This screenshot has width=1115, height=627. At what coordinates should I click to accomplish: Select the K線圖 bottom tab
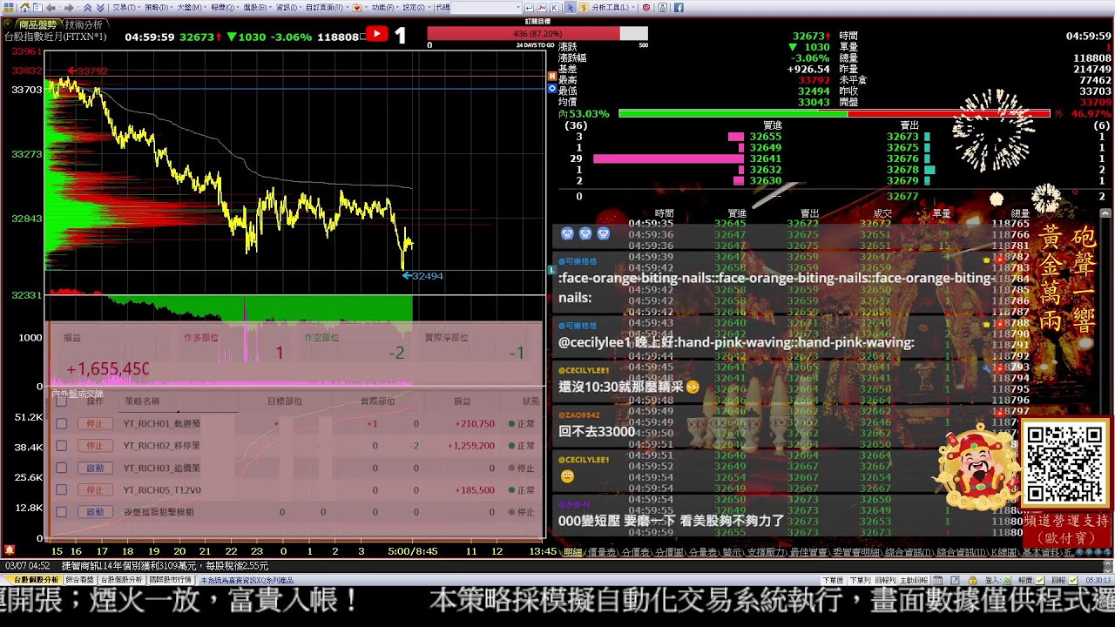pyautogui.click(x=1005, y=552)
